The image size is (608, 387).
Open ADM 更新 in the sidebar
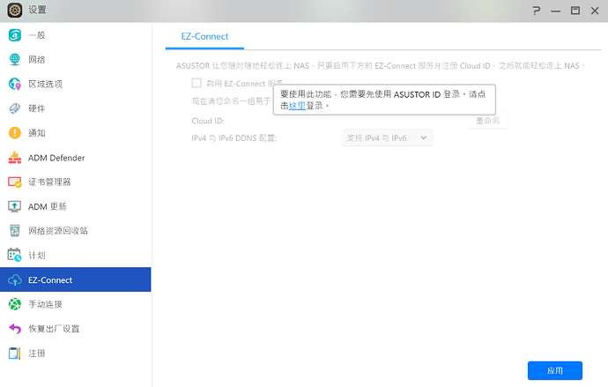47,206
